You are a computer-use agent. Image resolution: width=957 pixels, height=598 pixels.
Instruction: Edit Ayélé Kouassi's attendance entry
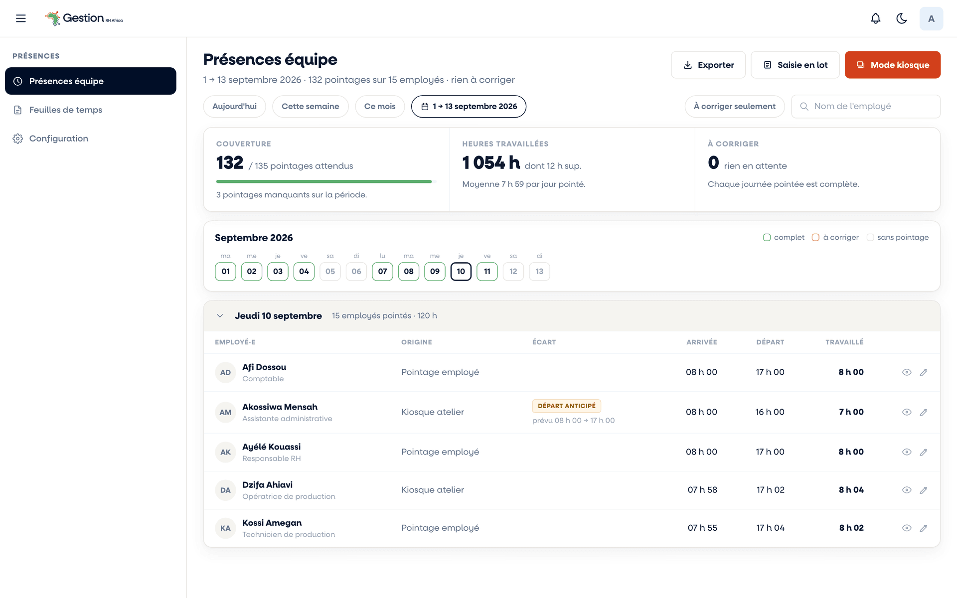tap(924, 452)
